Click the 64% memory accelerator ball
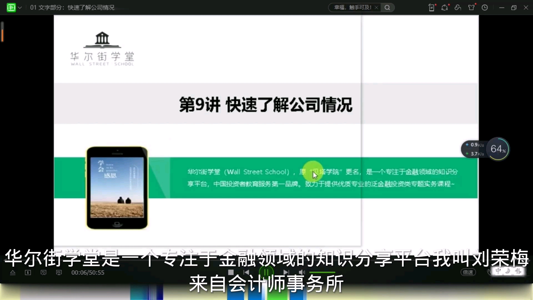 pyautogui.click(x=498, y=149)
